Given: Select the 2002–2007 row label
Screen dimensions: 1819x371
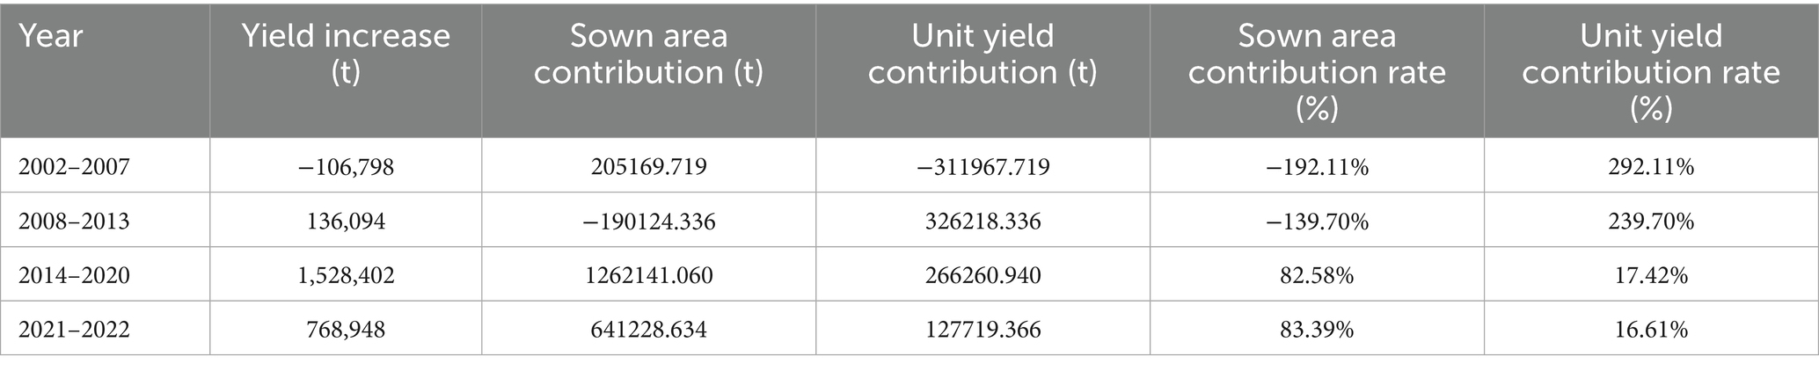Looking at the screenshot, I should click(x=74, y=166).
